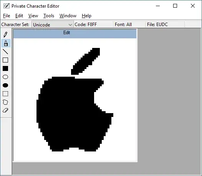The image size is (202, 176).
Task: Close the Private Character Editor window
Action: pyautogui.click(x=193, y=6)
